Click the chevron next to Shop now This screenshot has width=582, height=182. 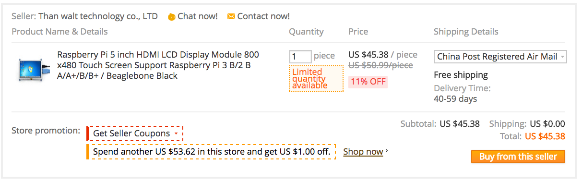coord(387,151)
